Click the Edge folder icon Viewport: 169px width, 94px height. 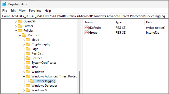(28, 49)
